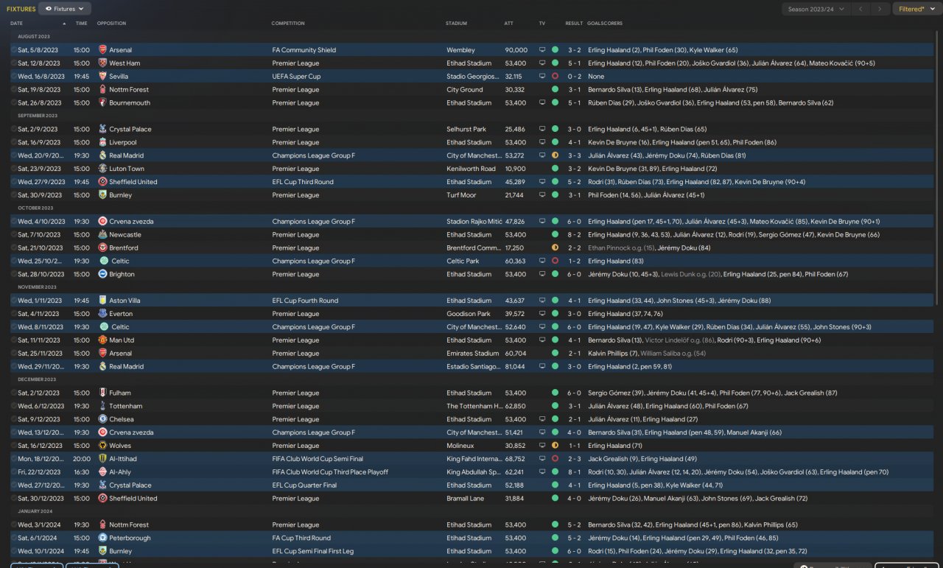Click the West Ham club badge
This screenshot has height=568, width=943.
(102, 63)
